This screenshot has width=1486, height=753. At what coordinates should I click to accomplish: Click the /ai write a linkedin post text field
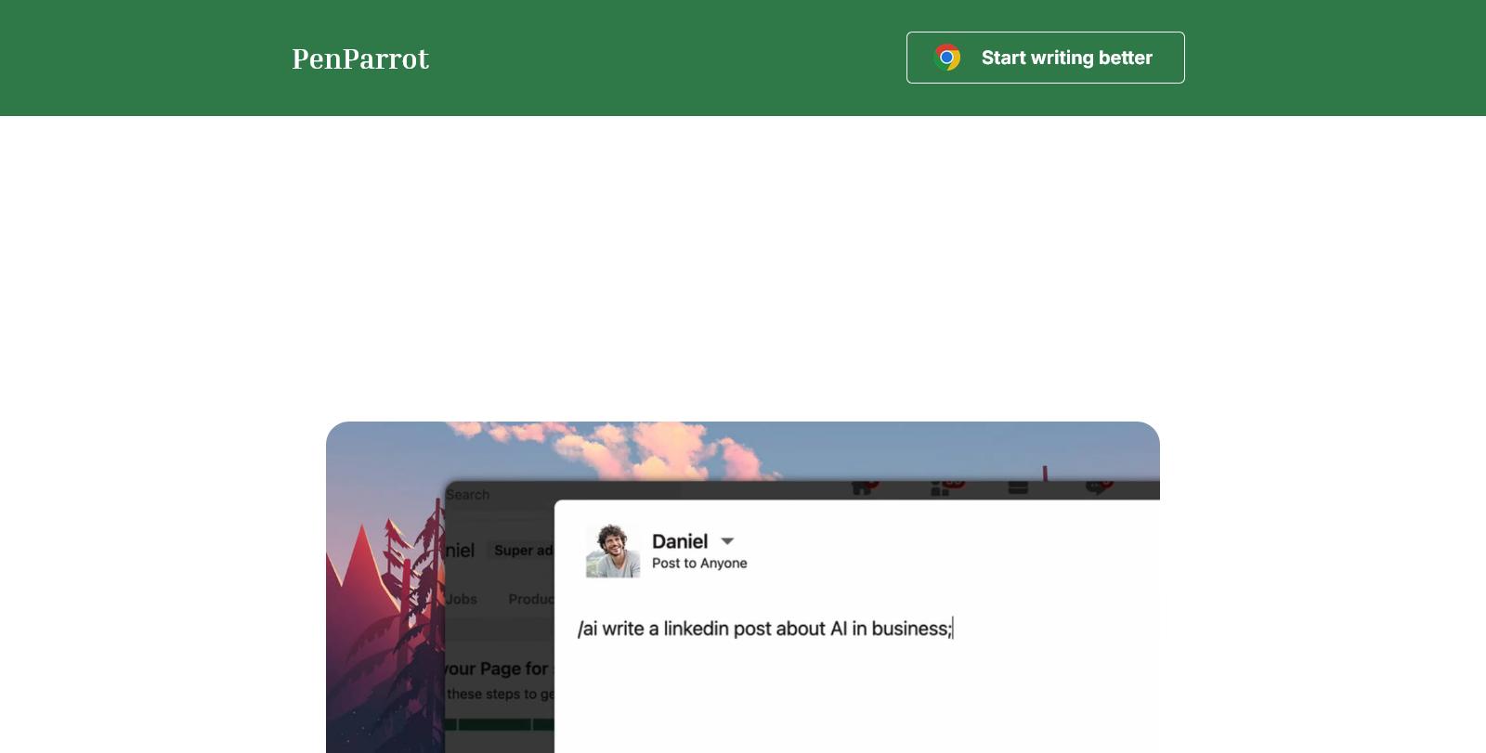click(765, 629)
